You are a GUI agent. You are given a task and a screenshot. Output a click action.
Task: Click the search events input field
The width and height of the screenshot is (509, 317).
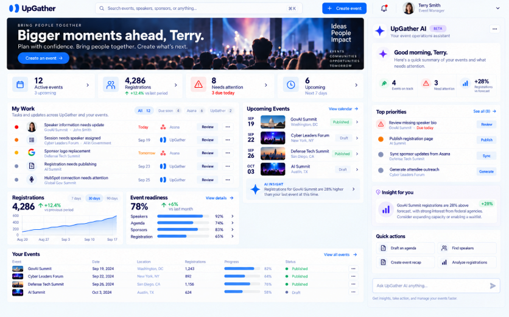(198, 9)
